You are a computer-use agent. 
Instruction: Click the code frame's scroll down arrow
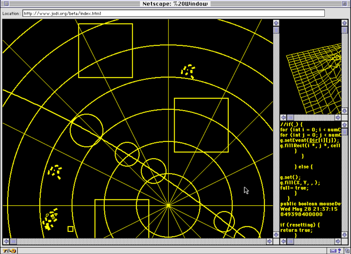(345, 235)
